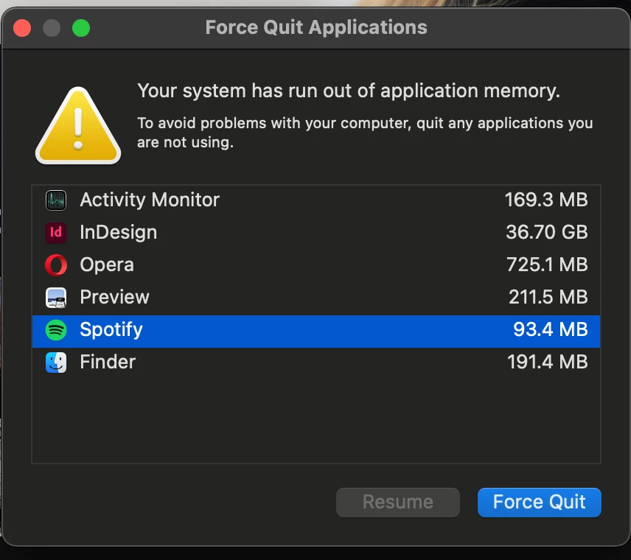Click Spotify's 93.4 MB memory value
This screenshot has width=631, height=560.
550,330
